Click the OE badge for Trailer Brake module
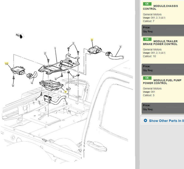This screenshot has height=169, width=184. pyautogui.click(x=147, y=39)
